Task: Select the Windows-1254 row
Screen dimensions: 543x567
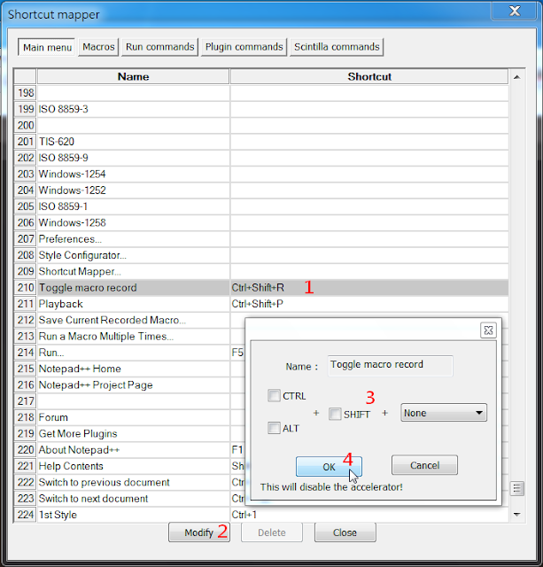Action: pyautogui.click(x=261, y=174)
